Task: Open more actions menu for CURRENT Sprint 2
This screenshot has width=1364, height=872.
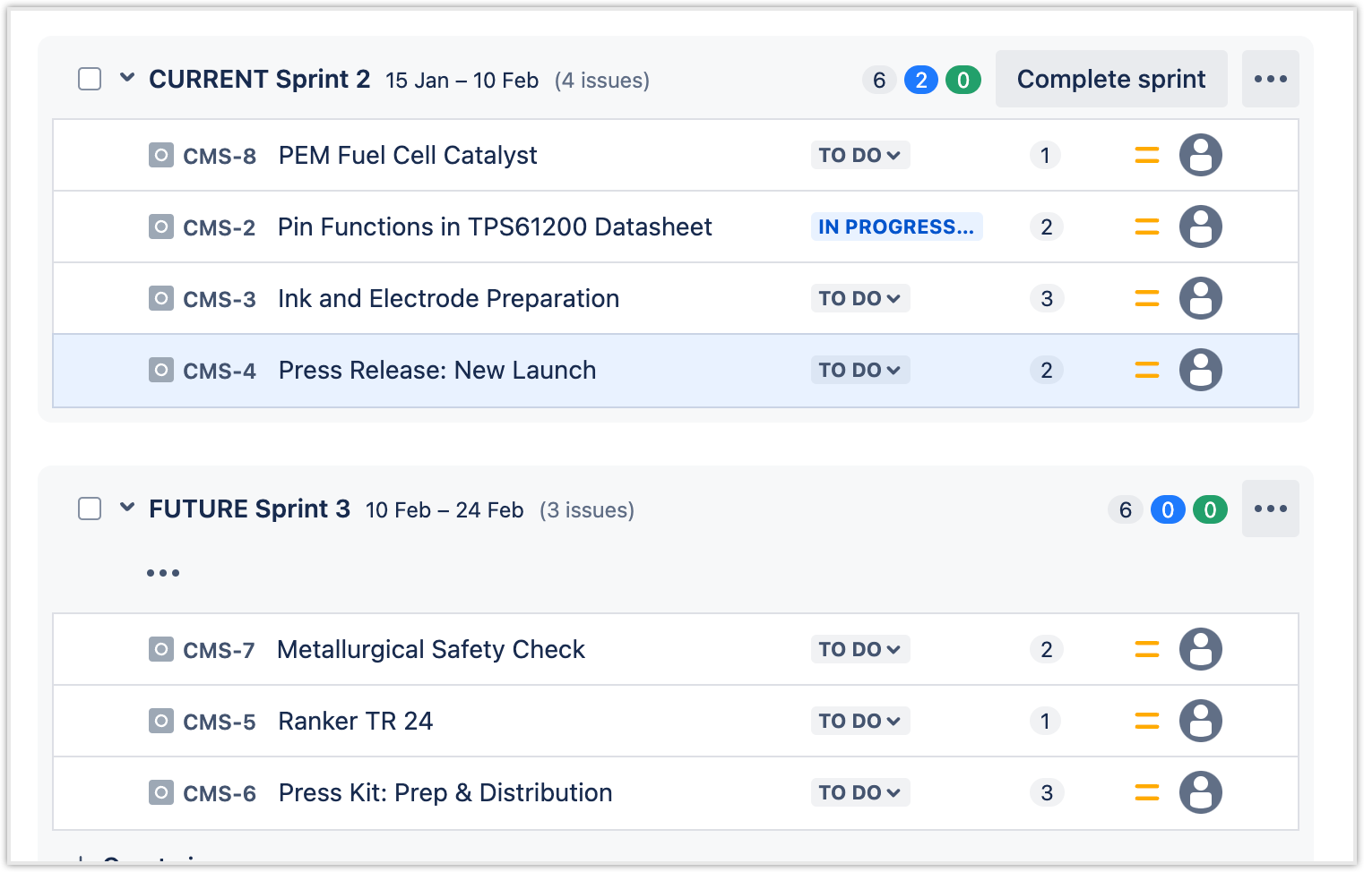Action: (1270, 79)
